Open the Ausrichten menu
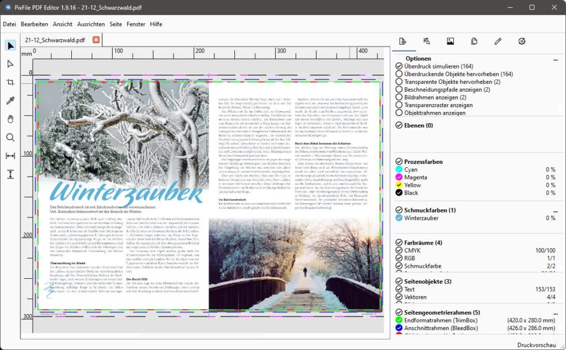 point(91,24)
